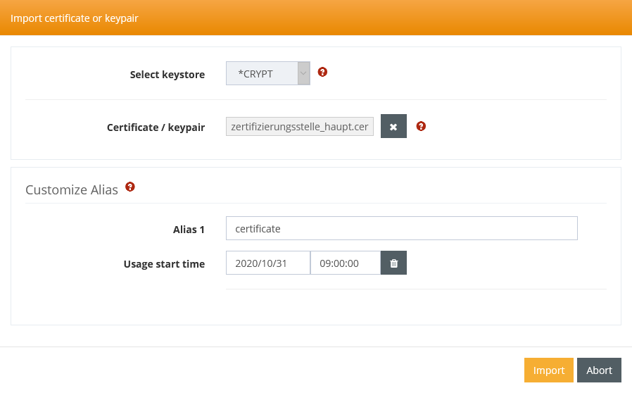Show help for Customize Alias section
Viewport: 632px width, 393px height.
click(x=129, y=187)
